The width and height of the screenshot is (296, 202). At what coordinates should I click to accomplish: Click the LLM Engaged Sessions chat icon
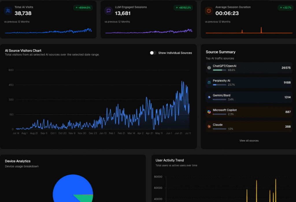click(x=108, y=11)
